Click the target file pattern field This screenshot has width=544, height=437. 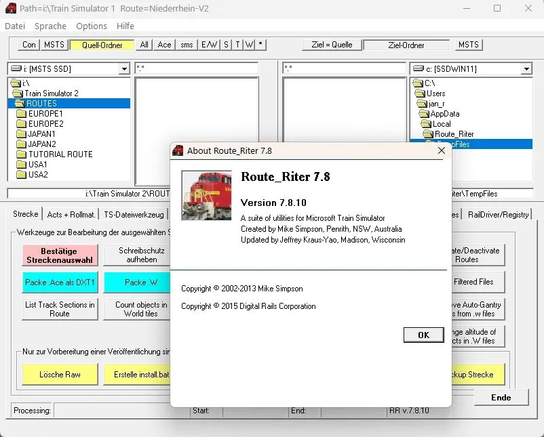[x=344, y=68]
